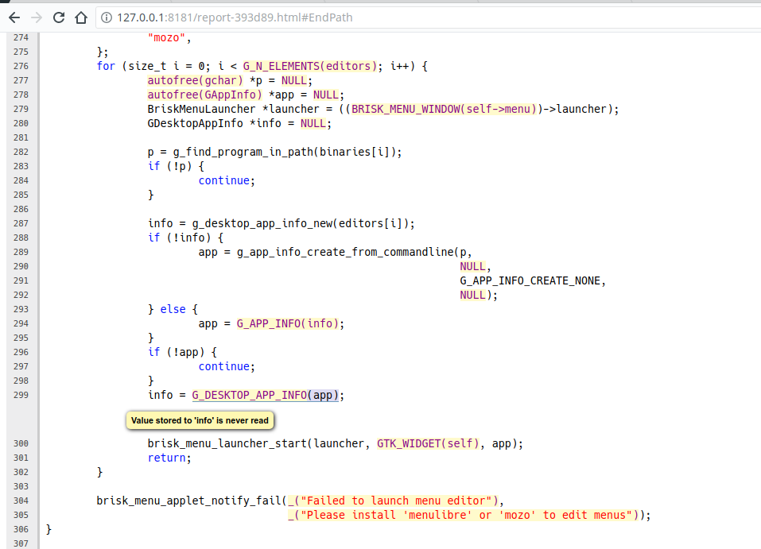Viewport: 761px width, 549px height.
Task: Click NULL on line 290
Action: (472, 266)
